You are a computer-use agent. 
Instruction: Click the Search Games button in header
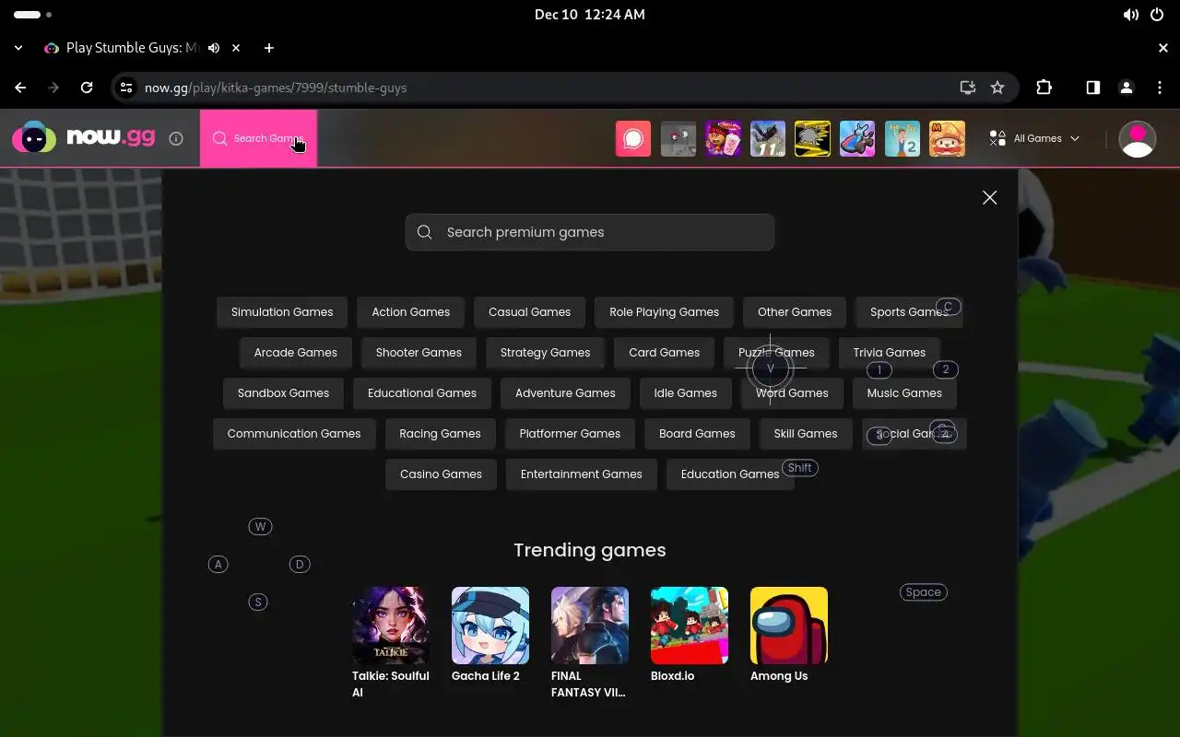click(258, 138)
